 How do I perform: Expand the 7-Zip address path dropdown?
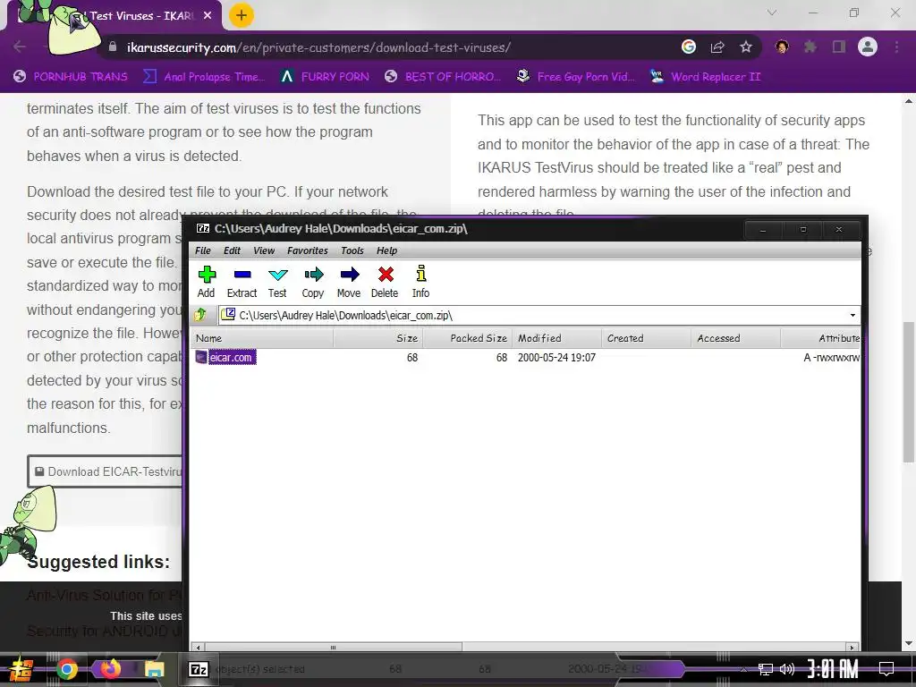[x=852, y=316]
